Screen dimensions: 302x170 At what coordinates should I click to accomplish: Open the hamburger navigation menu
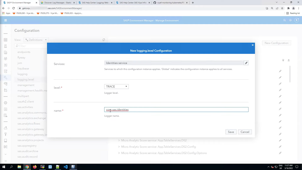point(5,20)
